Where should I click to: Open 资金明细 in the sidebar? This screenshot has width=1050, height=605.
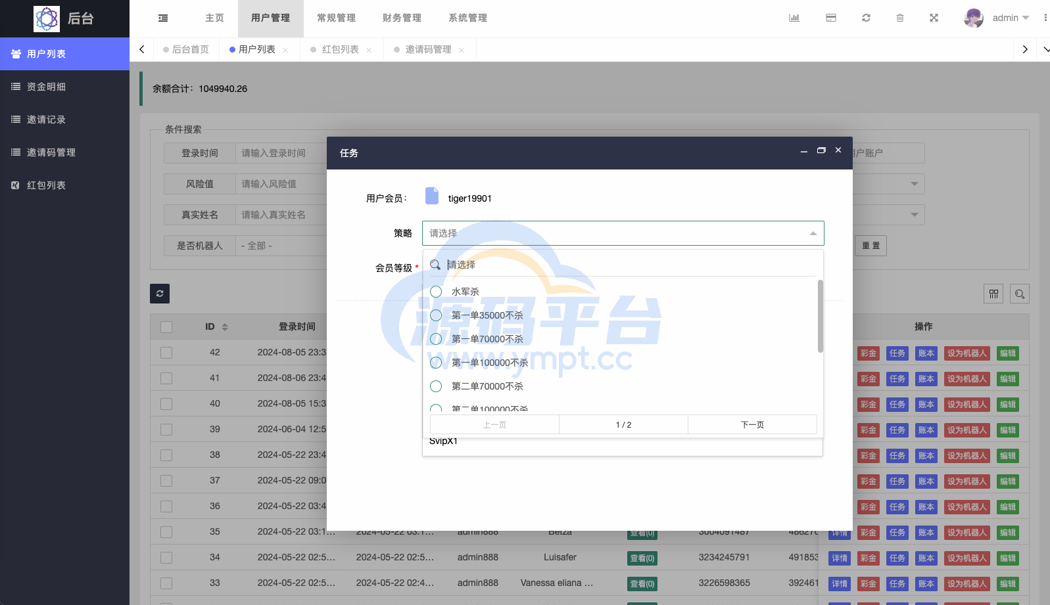tap(64, 87)
